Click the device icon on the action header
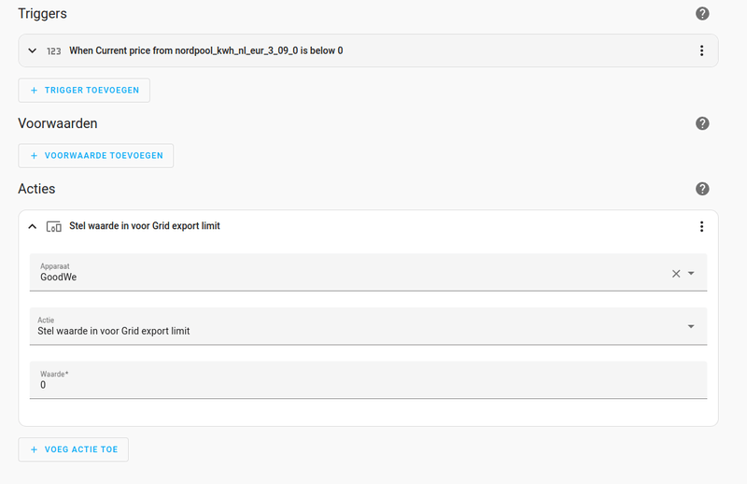The width and height of the screenshot is (747, 484). pyautogui.click(x=54, y=226)
